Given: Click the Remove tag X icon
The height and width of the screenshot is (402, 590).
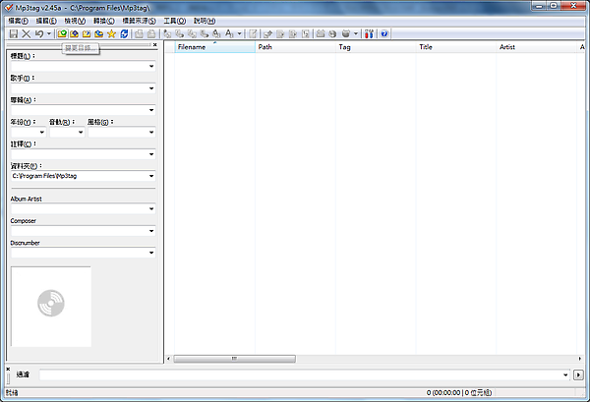Looking at the screenshot, I should click(26, 33).
